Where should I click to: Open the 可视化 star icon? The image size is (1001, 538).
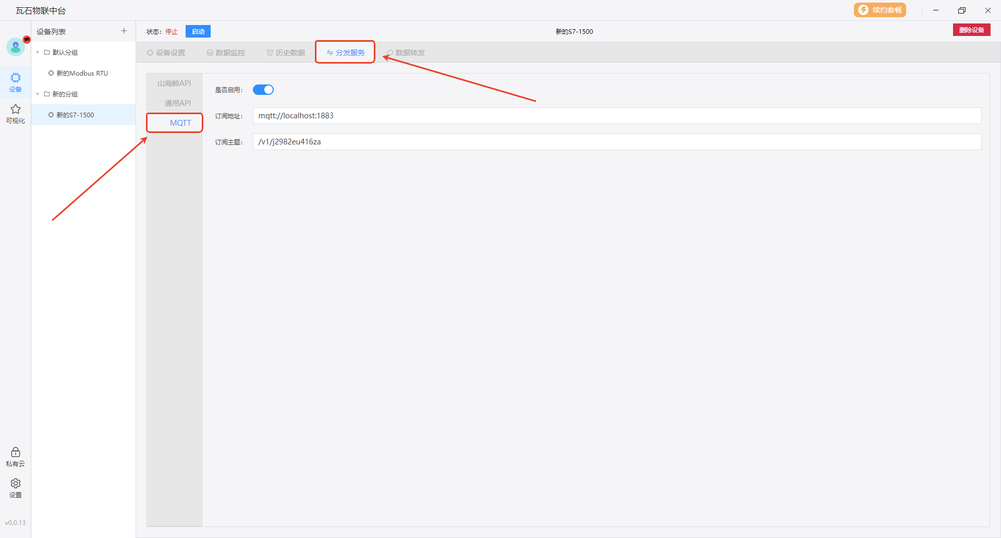click(x=16, y=113)
